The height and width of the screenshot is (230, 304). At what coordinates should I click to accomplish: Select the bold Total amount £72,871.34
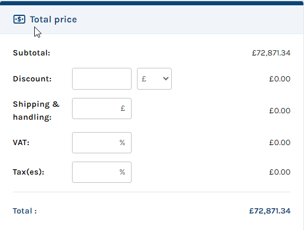270,211
